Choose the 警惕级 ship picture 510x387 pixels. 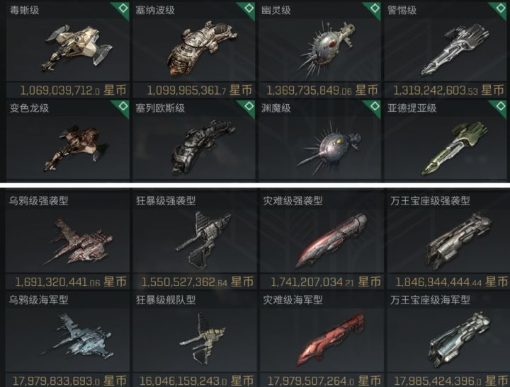(454, 50)
